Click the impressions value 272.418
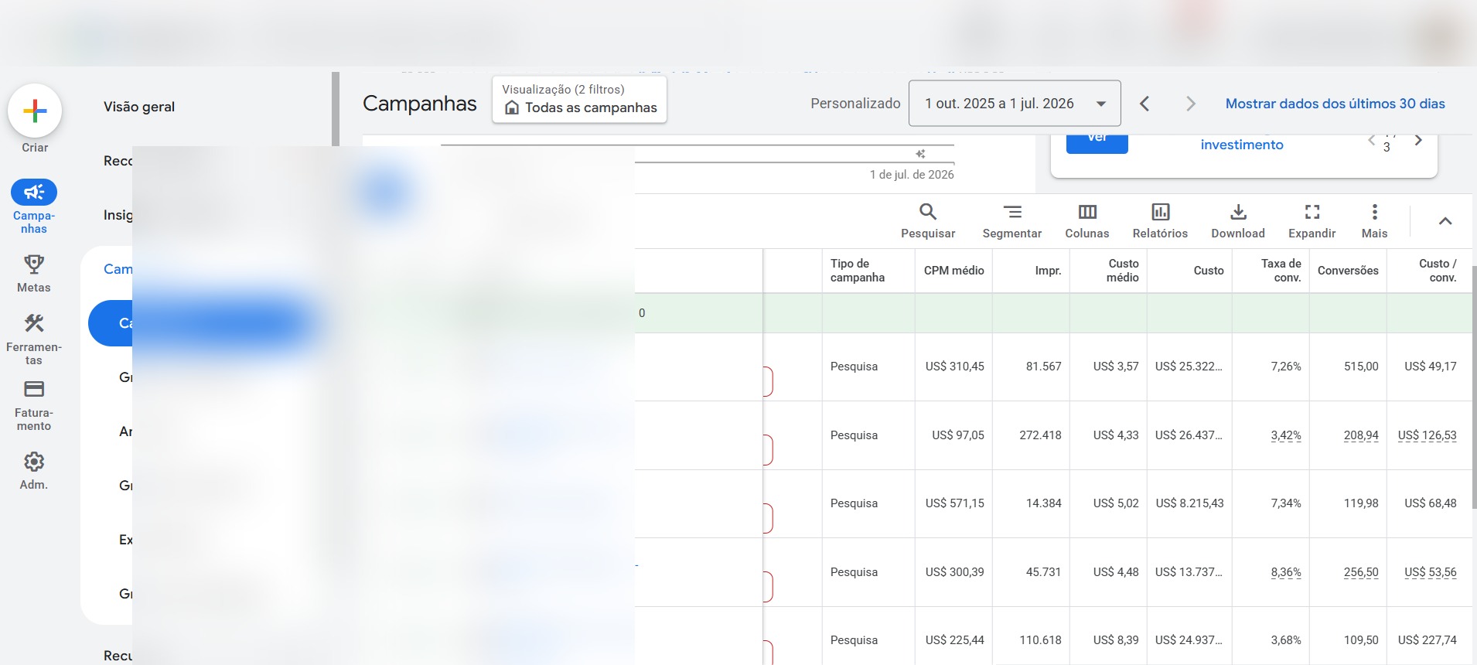The image size is (1477, 665). 1040,435
